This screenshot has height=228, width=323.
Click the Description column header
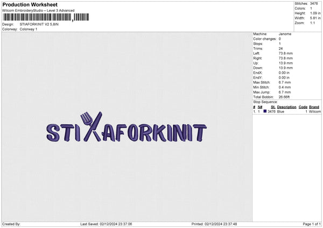(x=286, y=107)
